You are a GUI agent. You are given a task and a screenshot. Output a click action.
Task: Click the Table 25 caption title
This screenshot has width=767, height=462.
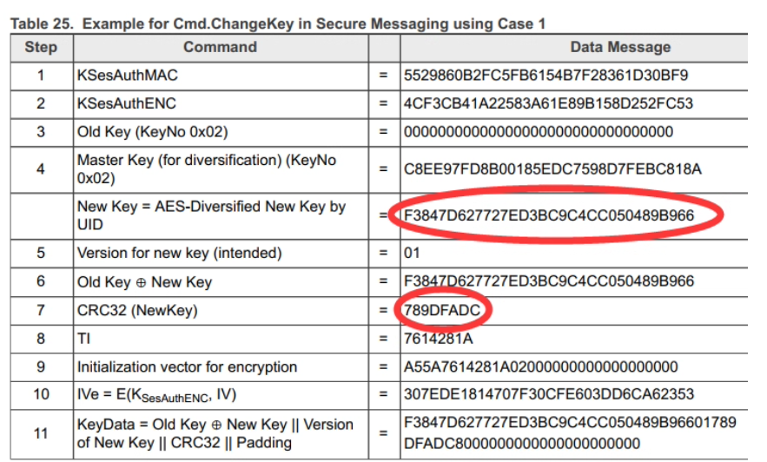[278, 23]
